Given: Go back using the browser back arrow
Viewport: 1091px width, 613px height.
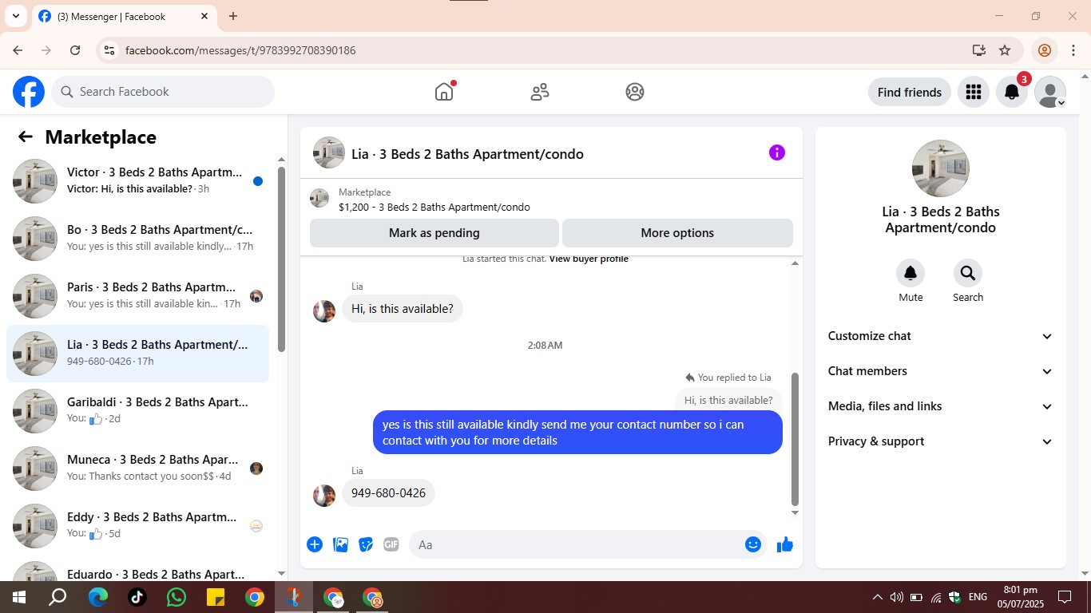Looking at the screenshot, I should coord(18,50).
